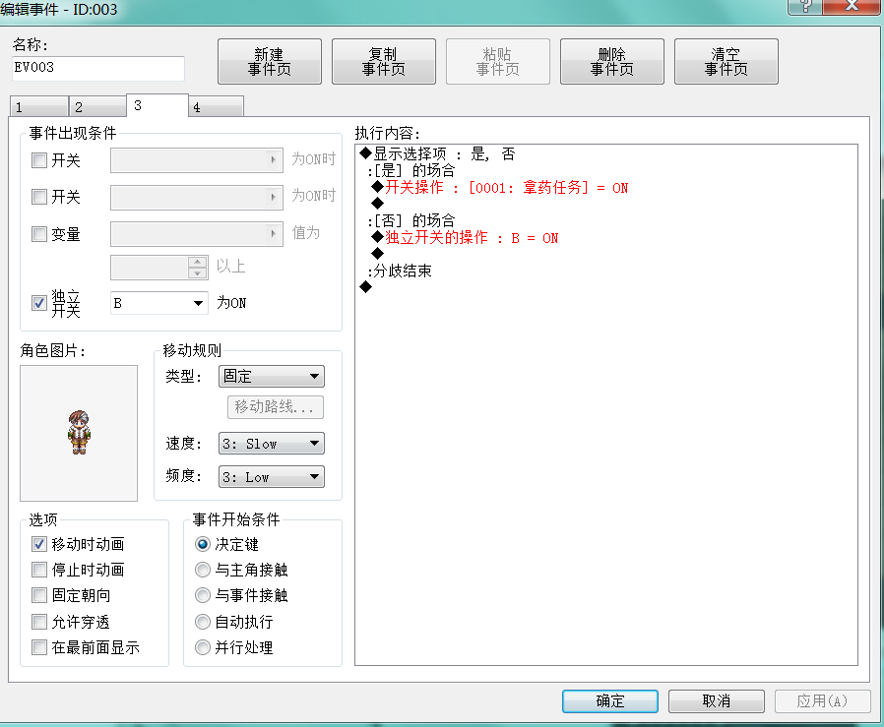Enable the second 开关 condition checkbox

pos(39,197)
